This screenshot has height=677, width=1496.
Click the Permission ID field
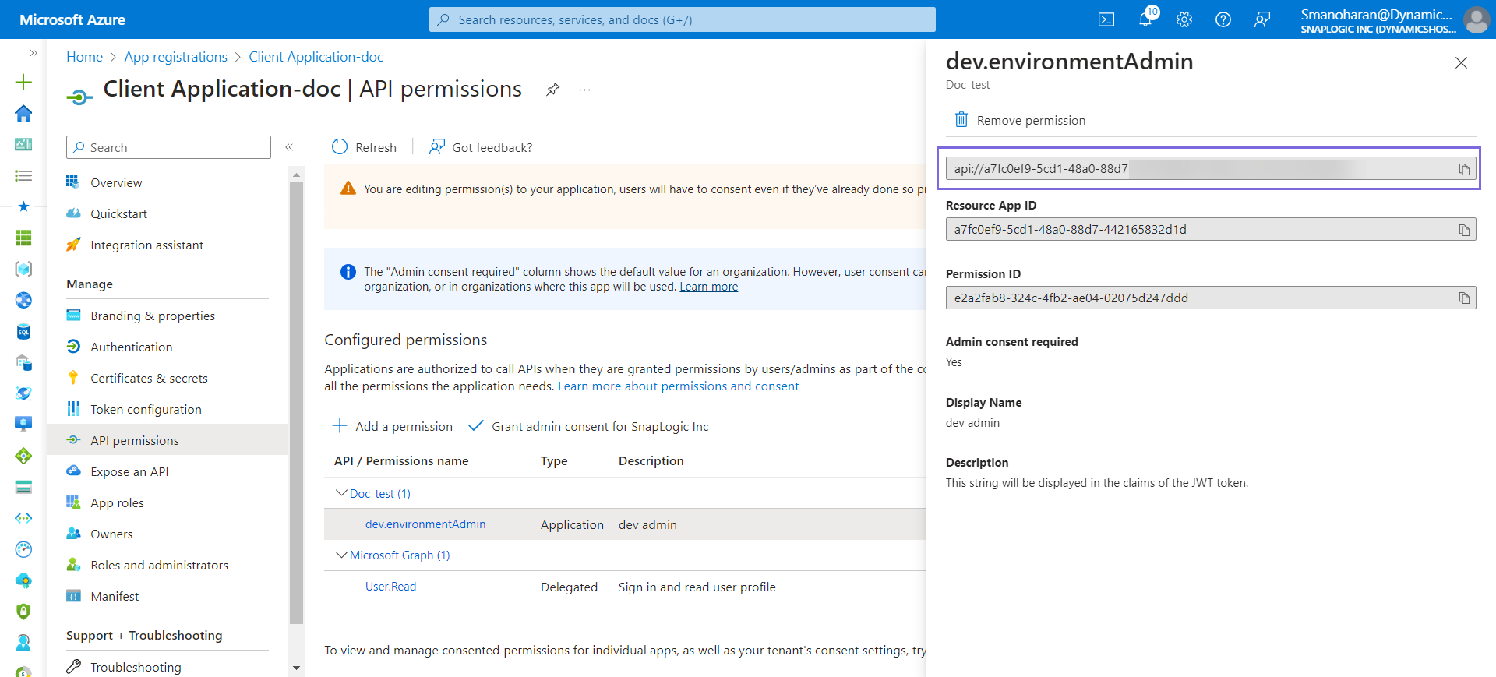1211,298
